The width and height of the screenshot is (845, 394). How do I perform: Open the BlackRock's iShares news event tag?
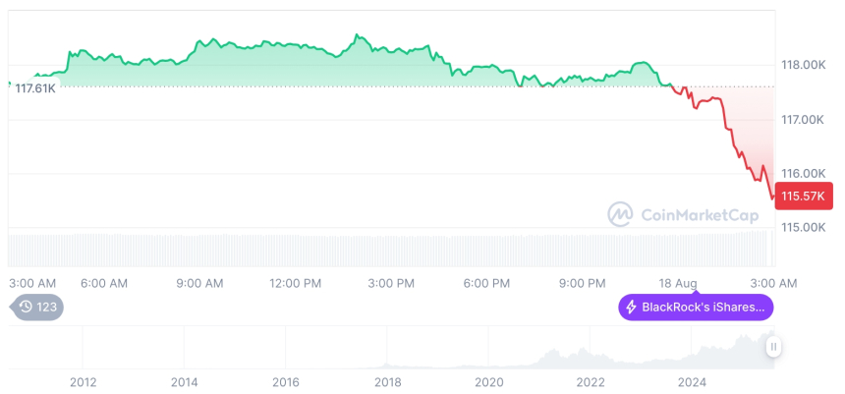pyautogui.click(x=696, y=308)
